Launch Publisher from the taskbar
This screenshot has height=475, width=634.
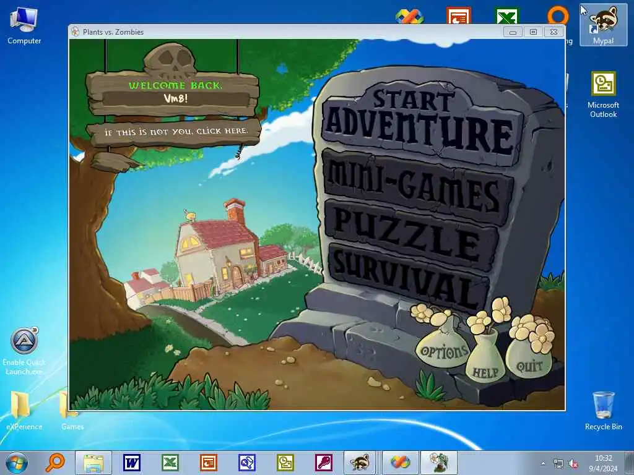[x=247, y=463]
